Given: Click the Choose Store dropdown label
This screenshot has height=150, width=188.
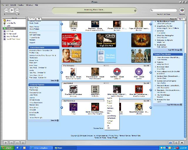Looking at the screenshot, I should (x=98, y=128).
